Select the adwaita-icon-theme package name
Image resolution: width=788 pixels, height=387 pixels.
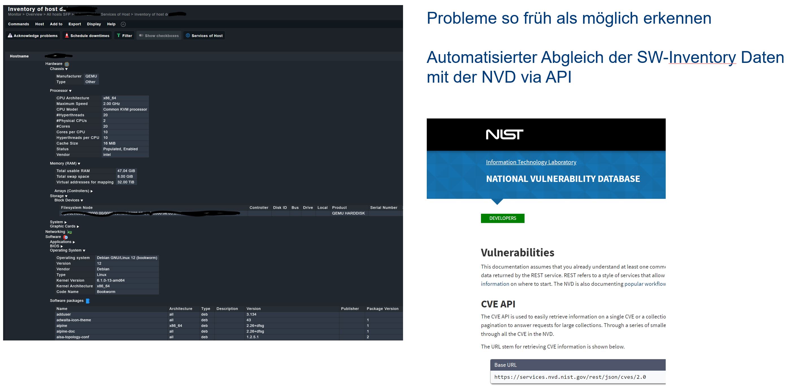(74, 320)
